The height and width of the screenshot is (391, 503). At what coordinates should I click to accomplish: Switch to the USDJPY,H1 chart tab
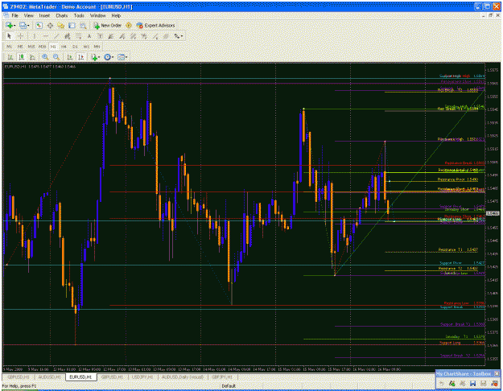pos(142,377)
